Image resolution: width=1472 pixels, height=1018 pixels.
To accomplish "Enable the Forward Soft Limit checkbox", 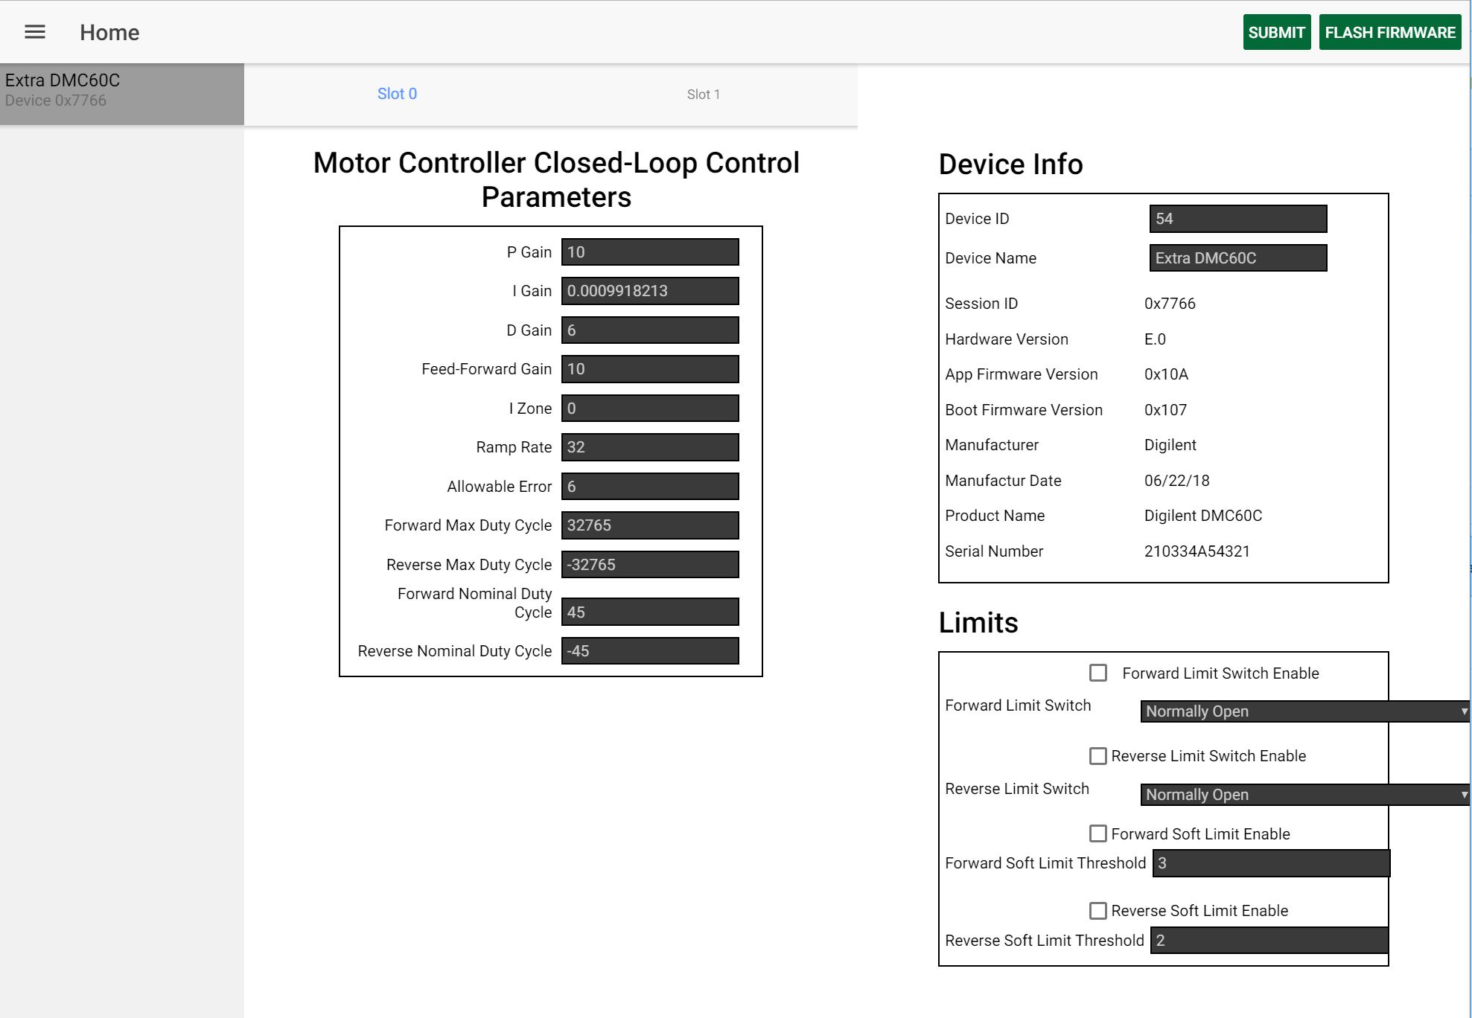I will coord(1098,833).
